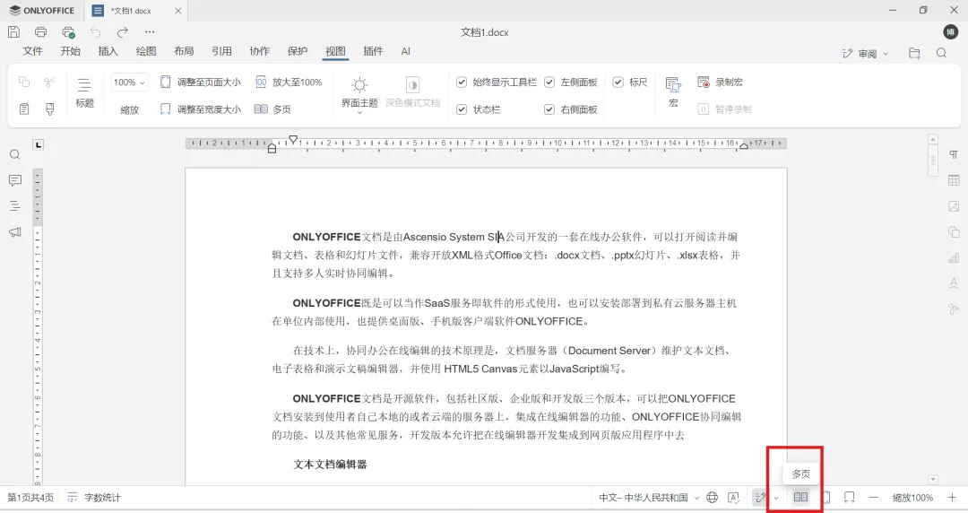Screen dimensions: 968x513
Task: Click the Paste clipboard icon in the ribbon
Action: [24, 109]
